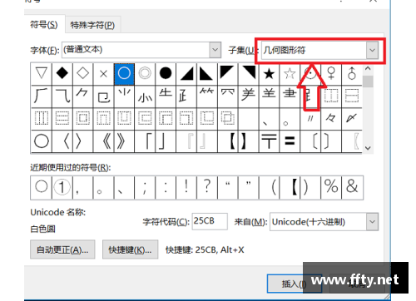Choose the solid black circle symbol
416x301 pixels.
click(x=166, y=73)
